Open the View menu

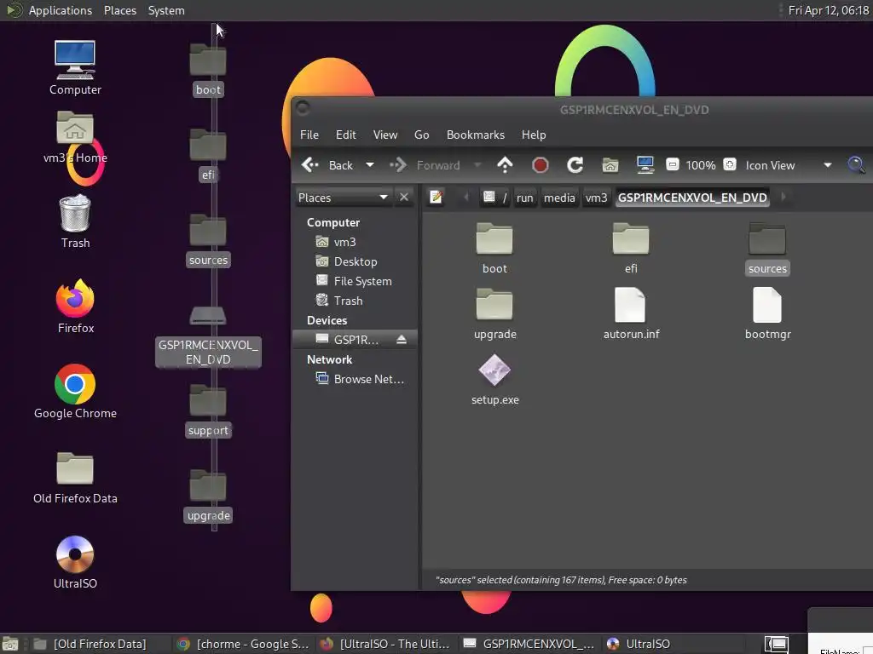tap(385, 135)
